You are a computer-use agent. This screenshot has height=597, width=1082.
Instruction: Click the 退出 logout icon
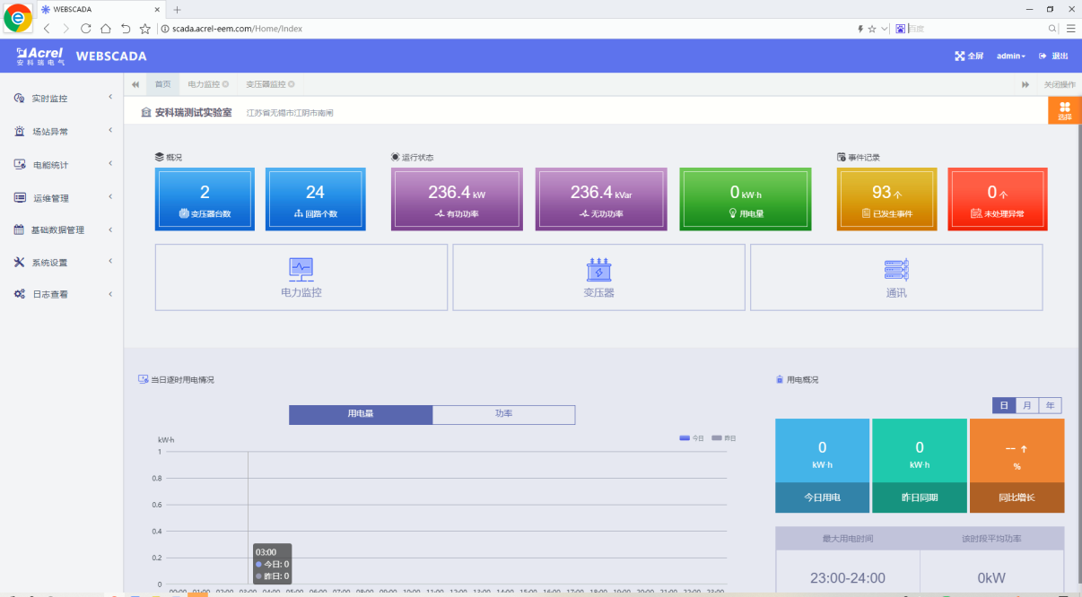point(1043,56)
